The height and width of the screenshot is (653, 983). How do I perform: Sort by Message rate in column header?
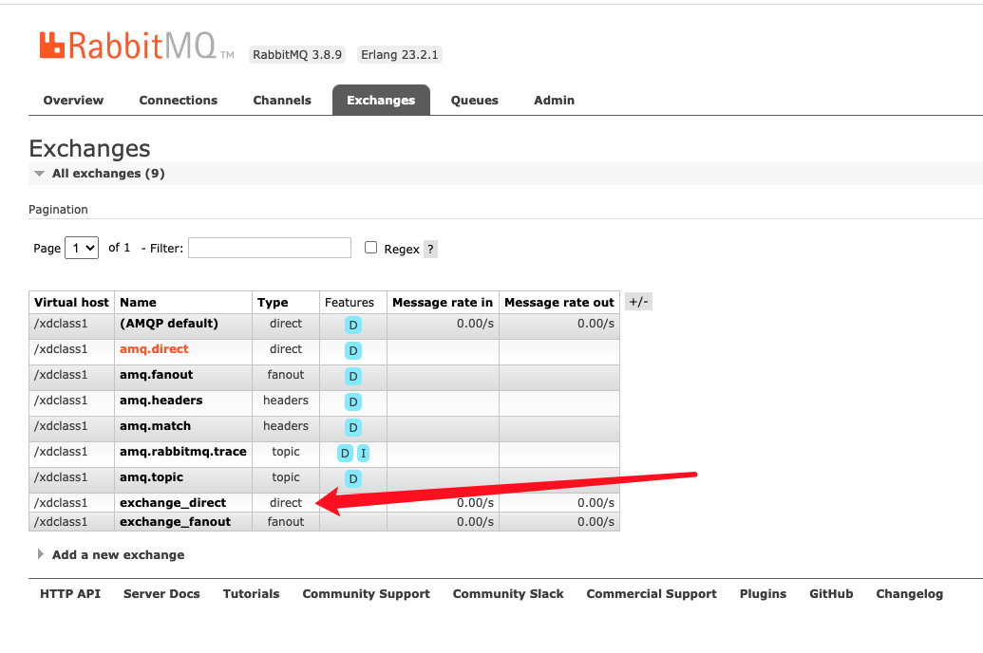click(x=443, y=303)
